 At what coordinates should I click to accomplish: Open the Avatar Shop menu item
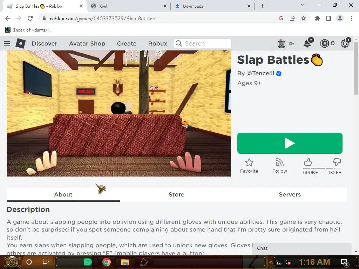point(87,43)
